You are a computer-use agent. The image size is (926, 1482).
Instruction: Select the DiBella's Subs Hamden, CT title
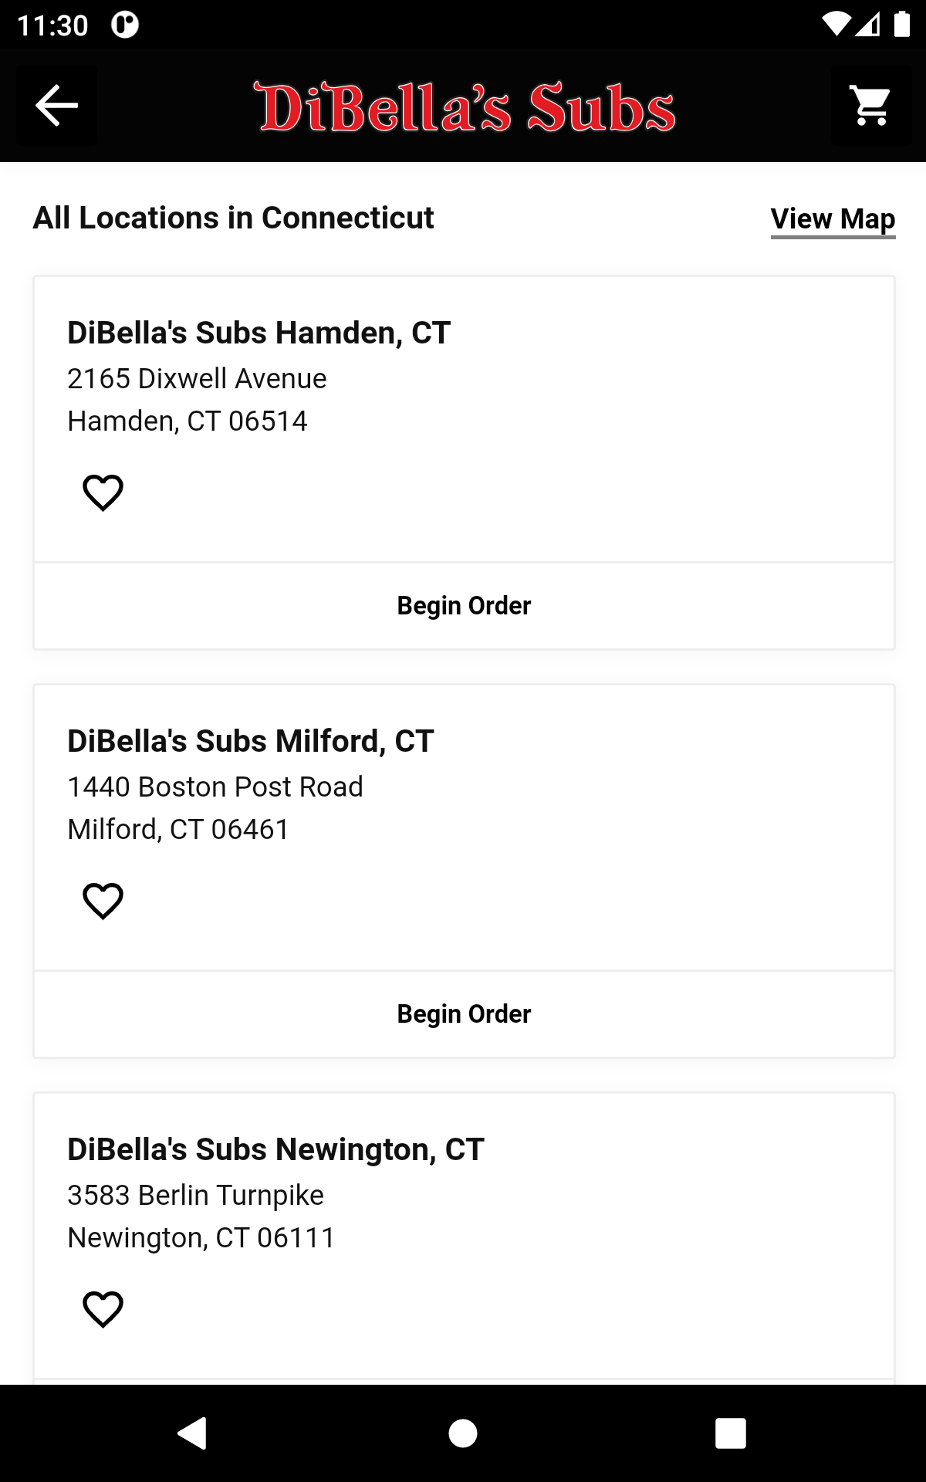[x=259, y=333]
